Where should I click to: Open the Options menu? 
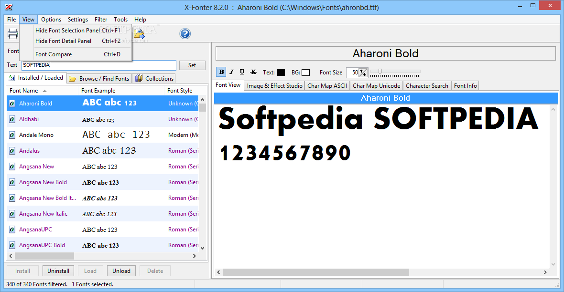tap(51, 20)
